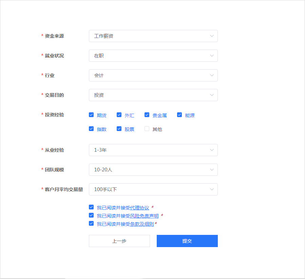Uncheck the 期货 investment experience checkbox

tap(91, 115)
